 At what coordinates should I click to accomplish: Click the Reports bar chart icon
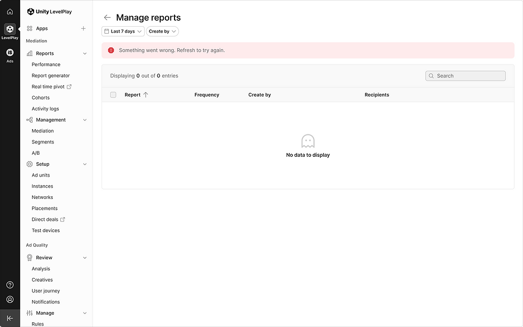[x=29, y=53]
